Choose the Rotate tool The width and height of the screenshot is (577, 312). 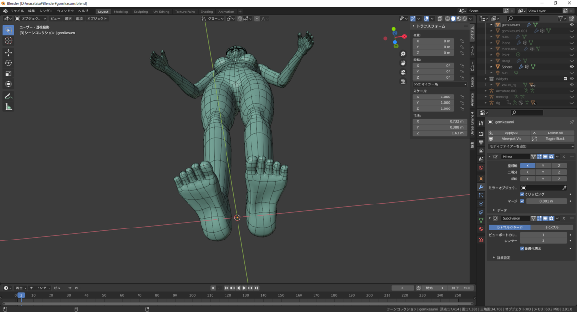[x=8, y=63]
